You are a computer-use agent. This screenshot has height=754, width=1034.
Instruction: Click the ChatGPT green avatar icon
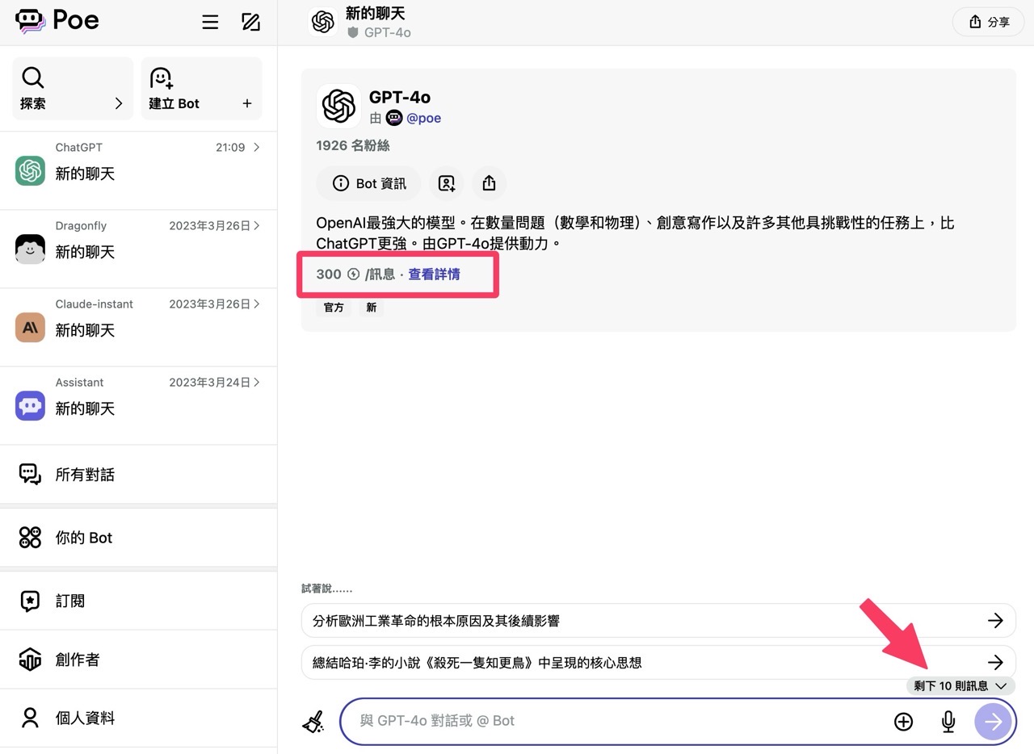point(30,170)
